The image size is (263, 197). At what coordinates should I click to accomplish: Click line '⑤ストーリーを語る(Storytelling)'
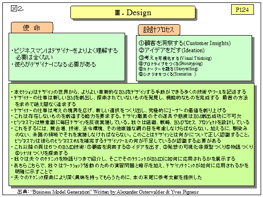click(168, 69)
